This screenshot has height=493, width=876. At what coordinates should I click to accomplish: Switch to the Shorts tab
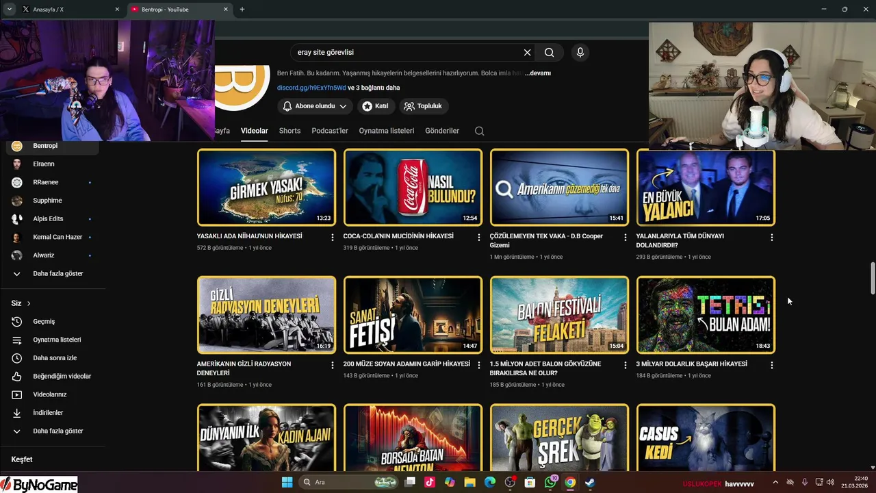289,131
